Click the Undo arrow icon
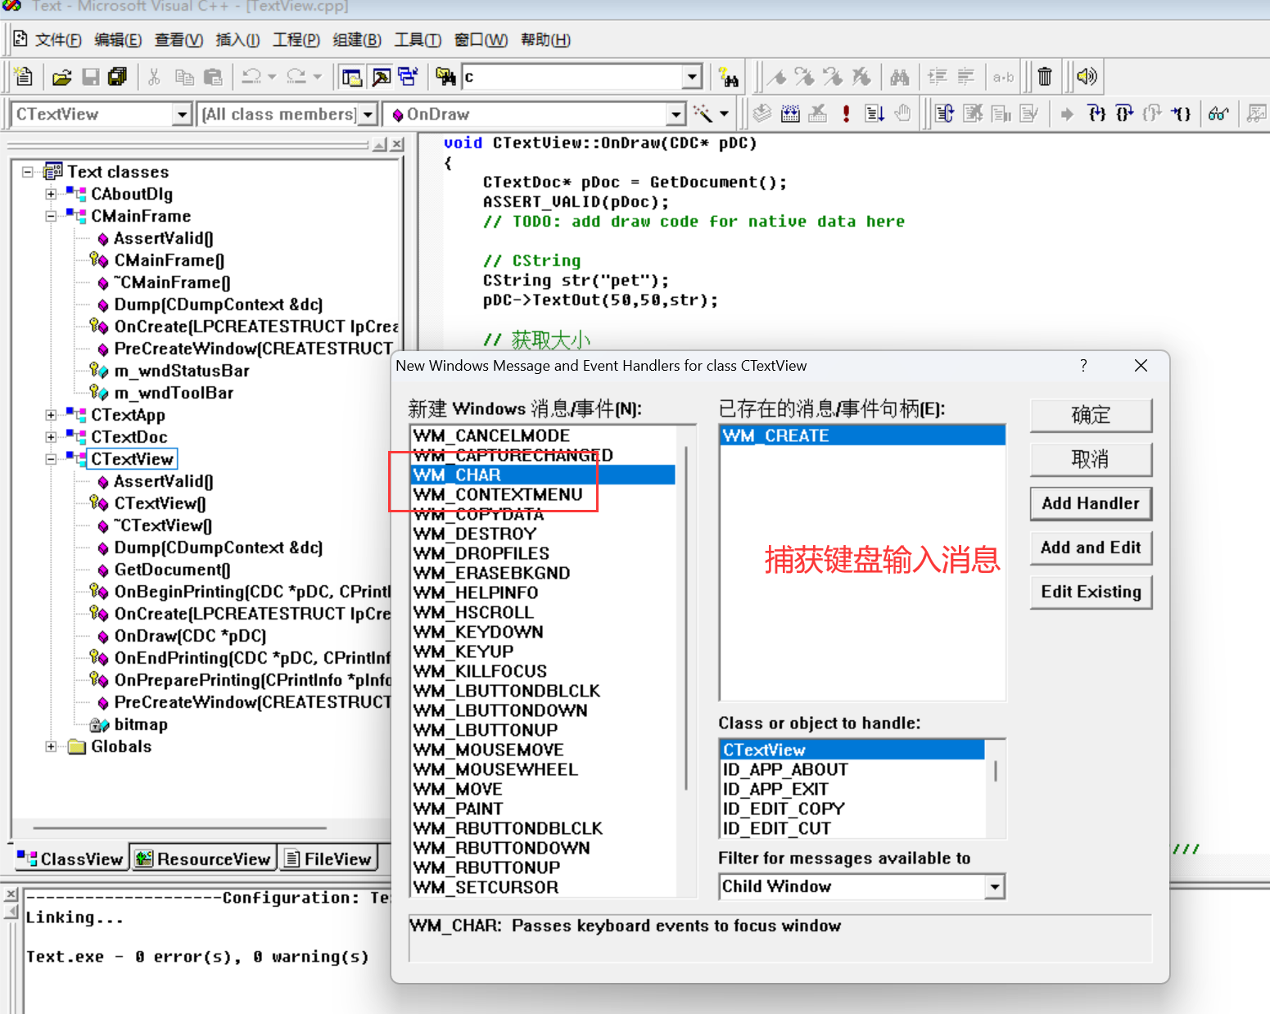 (x=252, y=77)
